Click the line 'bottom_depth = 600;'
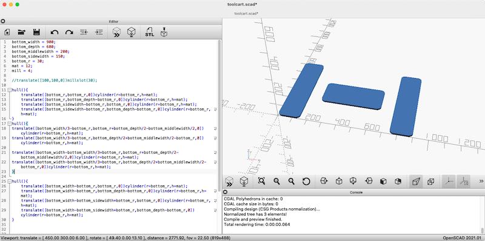Image resolution: width=485 pixels, height=241 pixels. click(x=34, y=47)
